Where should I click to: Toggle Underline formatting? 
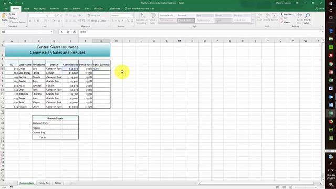[38, 21]
